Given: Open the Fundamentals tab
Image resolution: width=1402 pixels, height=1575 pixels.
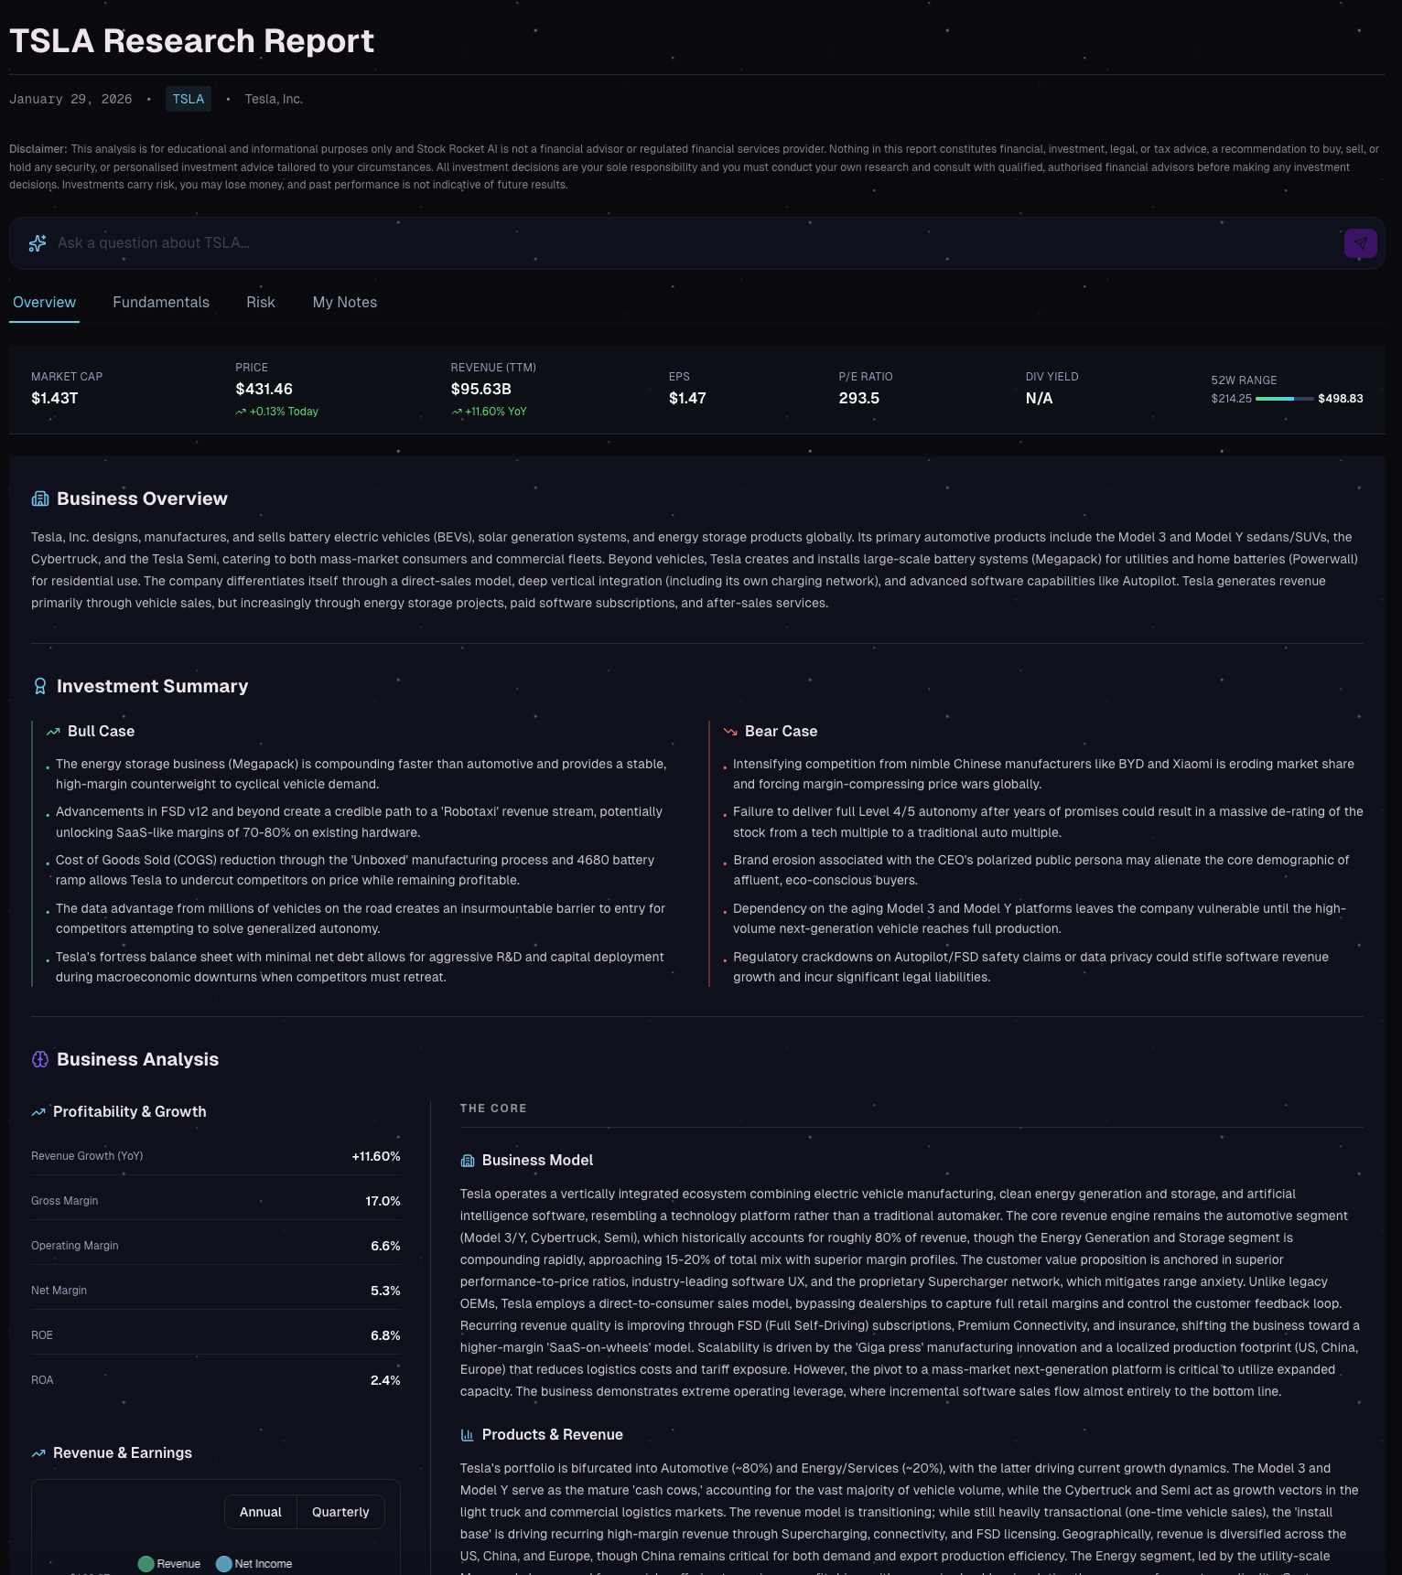Looking at the screenshot, I should [161, 303].
